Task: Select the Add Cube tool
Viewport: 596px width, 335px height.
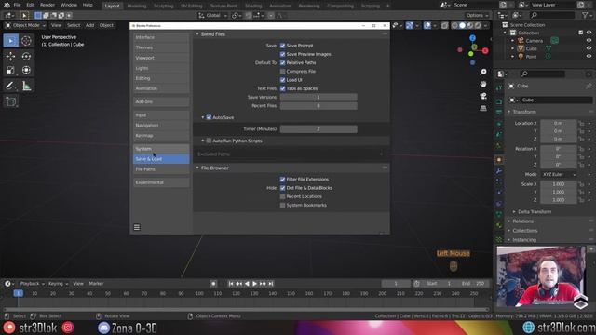Action: [10, 101]
